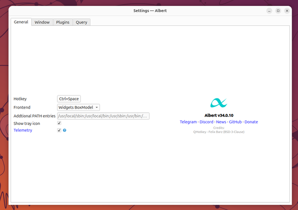Click the Albert alpha logo
This screenshot has height=210, width=298.
point(219,103)
